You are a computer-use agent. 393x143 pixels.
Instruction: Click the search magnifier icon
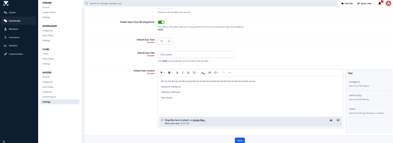(87, 4)
